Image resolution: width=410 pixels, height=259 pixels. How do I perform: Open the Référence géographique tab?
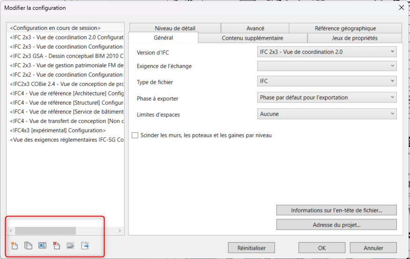(345, 28)
